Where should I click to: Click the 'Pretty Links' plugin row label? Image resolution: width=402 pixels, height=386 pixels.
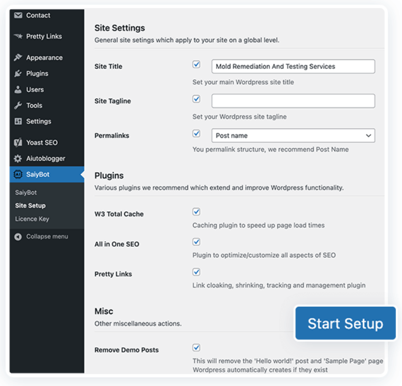pyautogui.click(x=113, y=274)
